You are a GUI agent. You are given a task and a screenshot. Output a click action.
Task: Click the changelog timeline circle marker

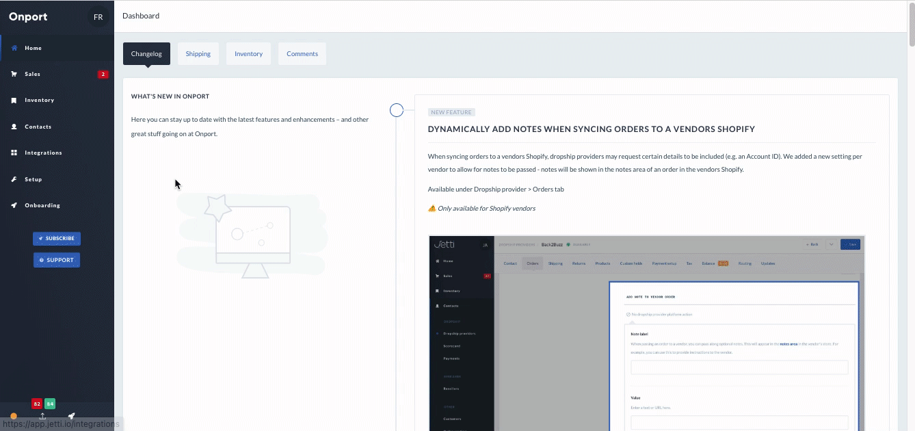click(x=397, y=110)
